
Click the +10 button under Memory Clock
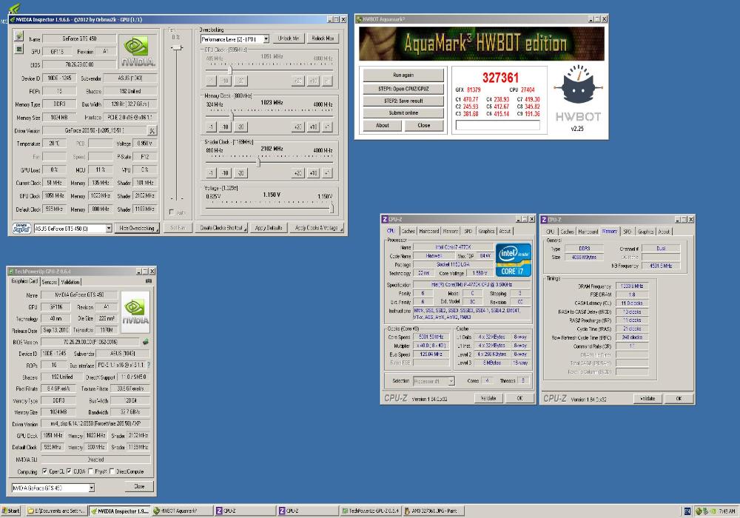point(313,127)
